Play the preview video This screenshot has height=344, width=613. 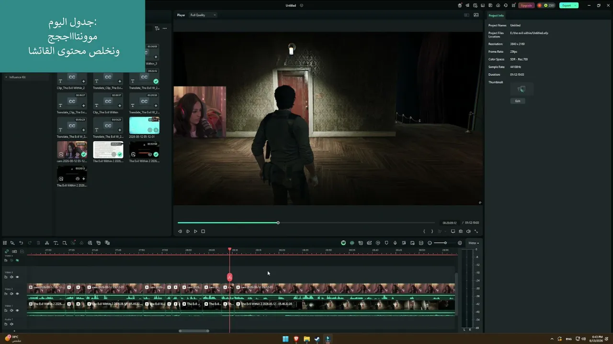(x=195, y=231)
